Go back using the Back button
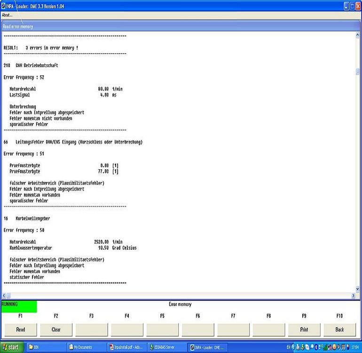Viewport: 362px width, 353px height. point(339,329)
